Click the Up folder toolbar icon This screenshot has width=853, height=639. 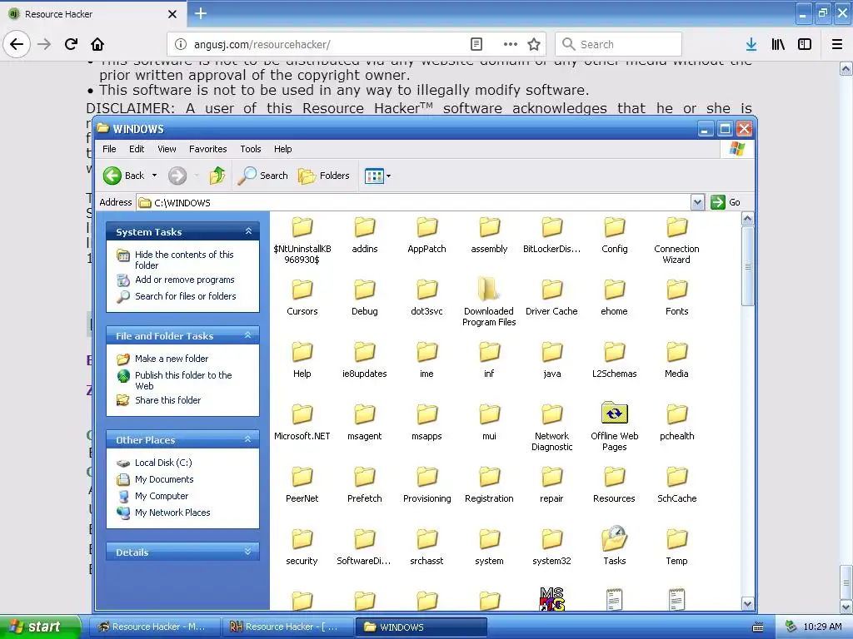click(x=217, y=176)
